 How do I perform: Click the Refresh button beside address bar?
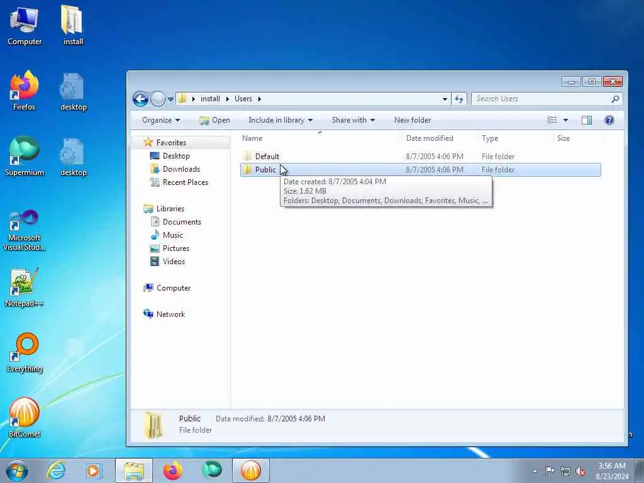point(458,99)
